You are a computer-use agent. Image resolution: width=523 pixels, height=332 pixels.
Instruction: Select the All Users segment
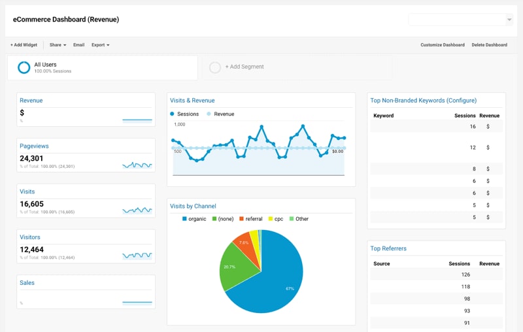click(103, 68)
